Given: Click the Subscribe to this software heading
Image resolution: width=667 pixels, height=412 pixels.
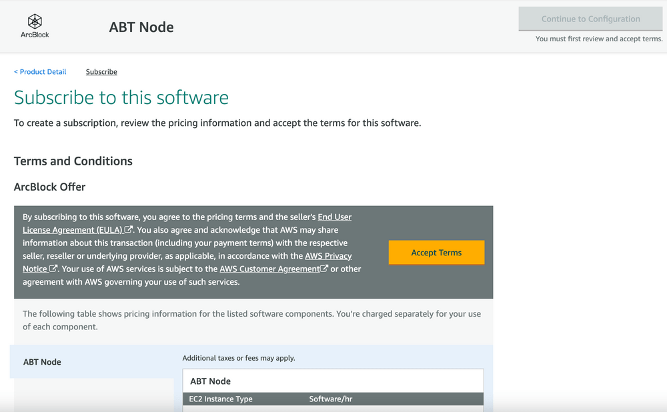Looking at the screenshot, I should tap(121, 97).
